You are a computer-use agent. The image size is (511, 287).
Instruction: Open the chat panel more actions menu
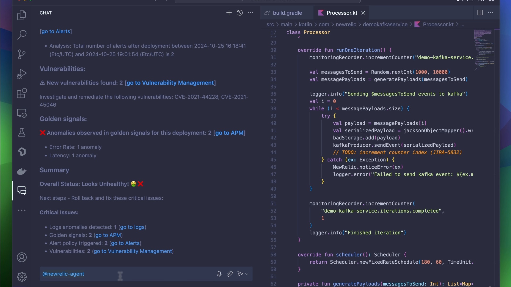[x=250, y=13]
